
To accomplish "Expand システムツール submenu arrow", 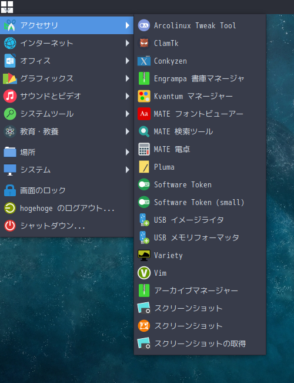I will coord(127,114).
